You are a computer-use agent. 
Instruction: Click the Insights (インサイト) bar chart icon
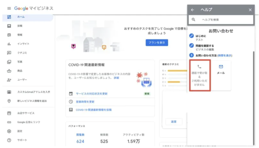point(9,44)
